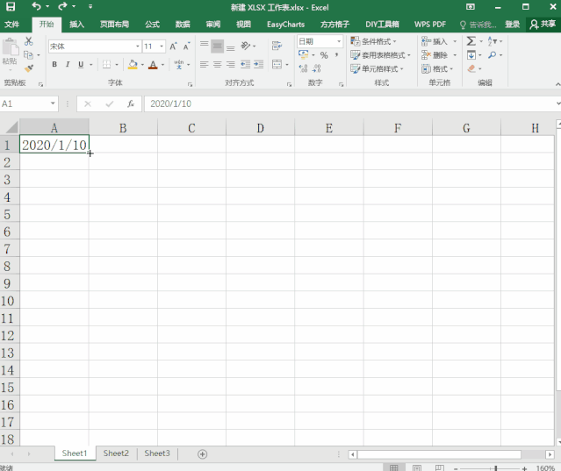Open the fill color dropdown arrow
561x471 pixels.
tap(142, 65)
